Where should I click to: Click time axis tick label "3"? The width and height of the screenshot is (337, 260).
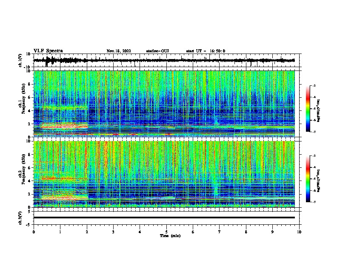point(113,232)
